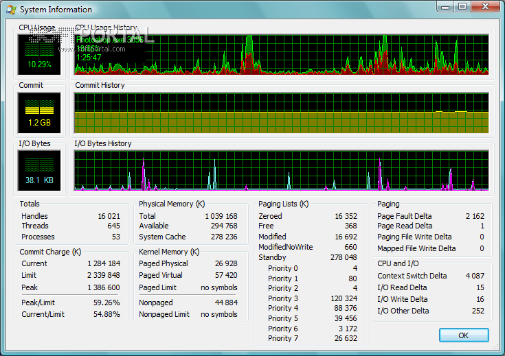Click the Photoshop.exe process tooltip in CPU graph
The width and height of the screenshot is (505, 356).
point(109,40)
